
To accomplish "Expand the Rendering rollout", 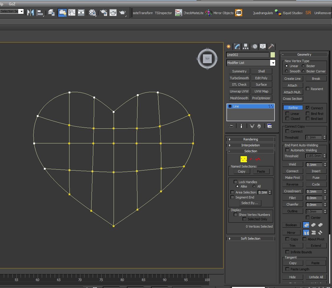I will pos(250,139).
